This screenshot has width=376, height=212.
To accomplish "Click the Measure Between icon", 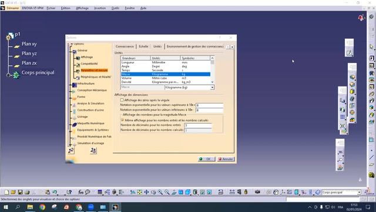I will (x=232, y=192).
